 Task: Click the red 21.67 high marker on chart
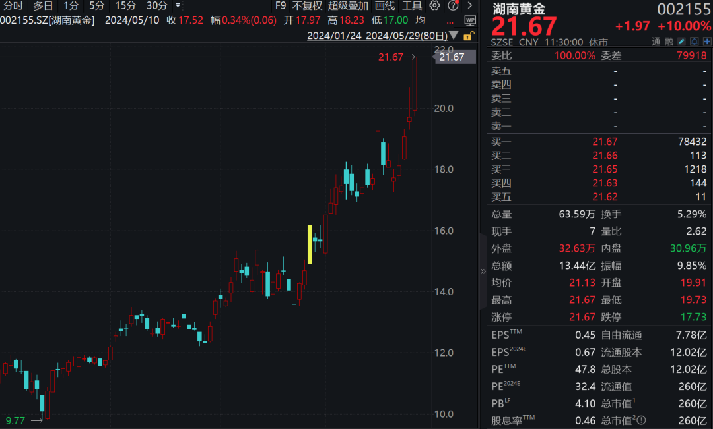coord(391,57)
